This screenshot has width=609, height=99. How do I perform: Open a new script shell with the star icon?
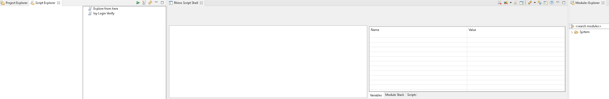point(546,3)
